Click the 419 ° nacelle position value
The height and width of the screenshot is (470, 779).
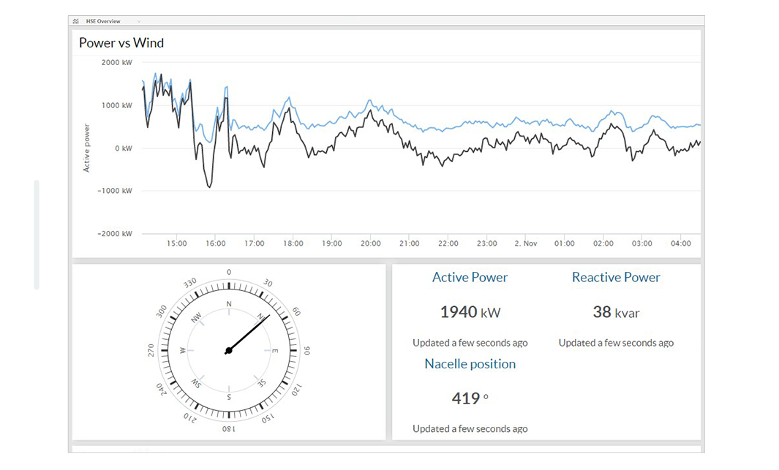[x=470, y=398]
